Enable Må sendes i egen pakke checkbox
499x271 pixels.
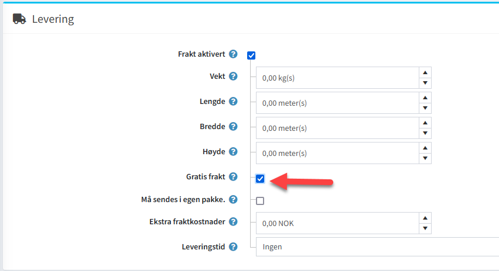coord(260,201)
